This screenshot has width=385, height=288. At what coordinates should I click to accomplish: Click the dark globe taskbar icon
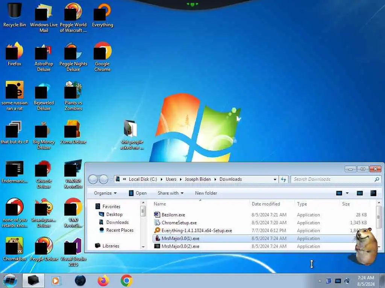[80, 280]
